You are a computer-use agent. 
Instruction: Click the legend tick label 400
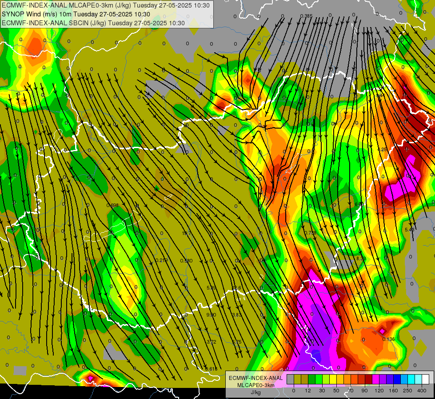(422, 391)
